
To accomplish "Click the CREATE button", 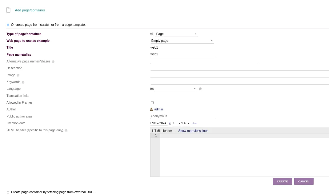I will [282, 181].
